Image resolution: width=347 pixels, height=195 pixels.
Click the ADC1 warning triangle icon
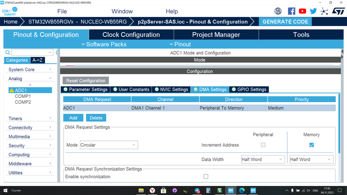pos(11,90)
